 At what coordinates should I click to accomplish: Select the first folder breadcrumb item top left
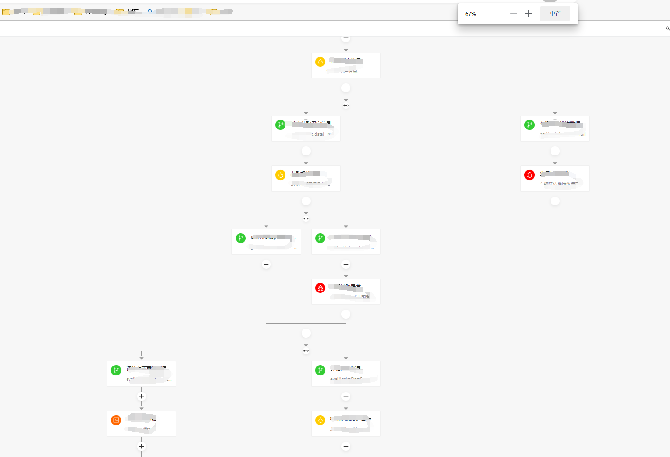click(12, 11)
